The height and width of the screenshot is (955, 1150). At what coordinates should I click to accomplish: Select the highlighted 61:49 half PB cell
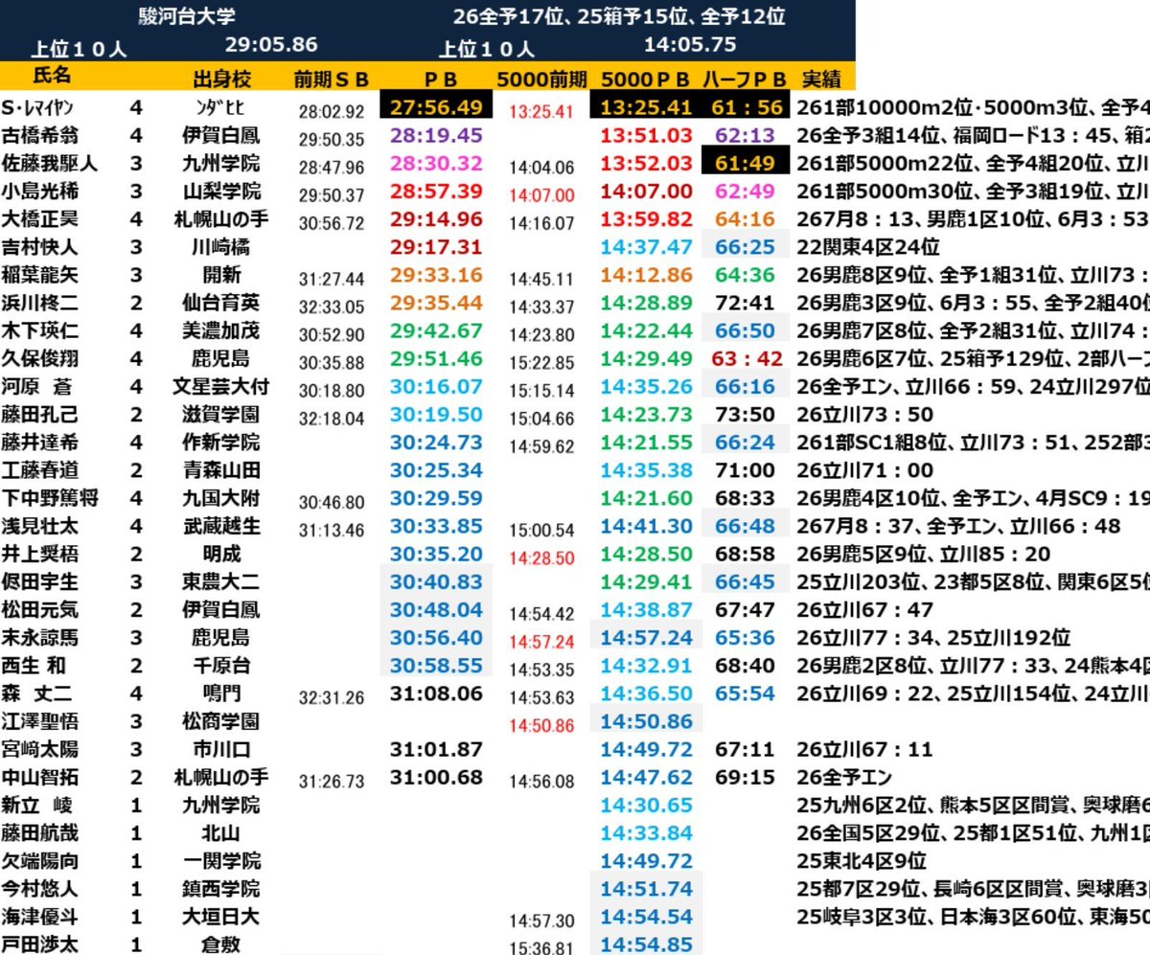745,163
